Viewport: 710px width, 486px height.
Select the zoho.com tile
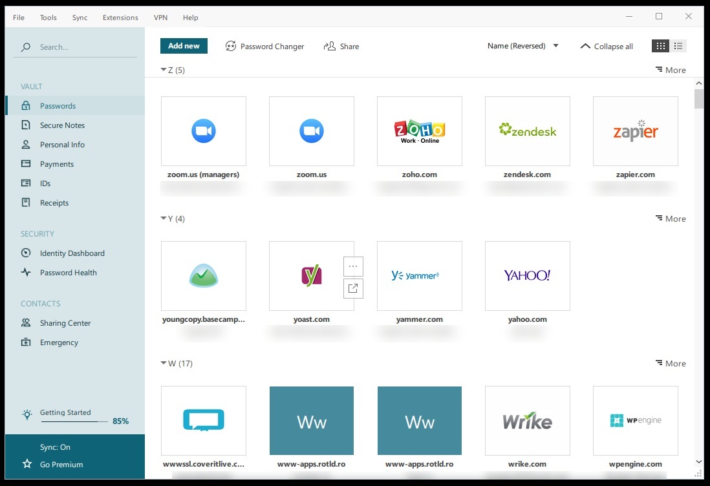[419, 131]
